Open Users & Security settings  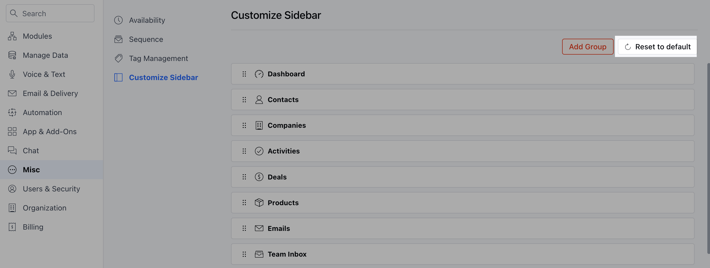(x=52, y=189)
